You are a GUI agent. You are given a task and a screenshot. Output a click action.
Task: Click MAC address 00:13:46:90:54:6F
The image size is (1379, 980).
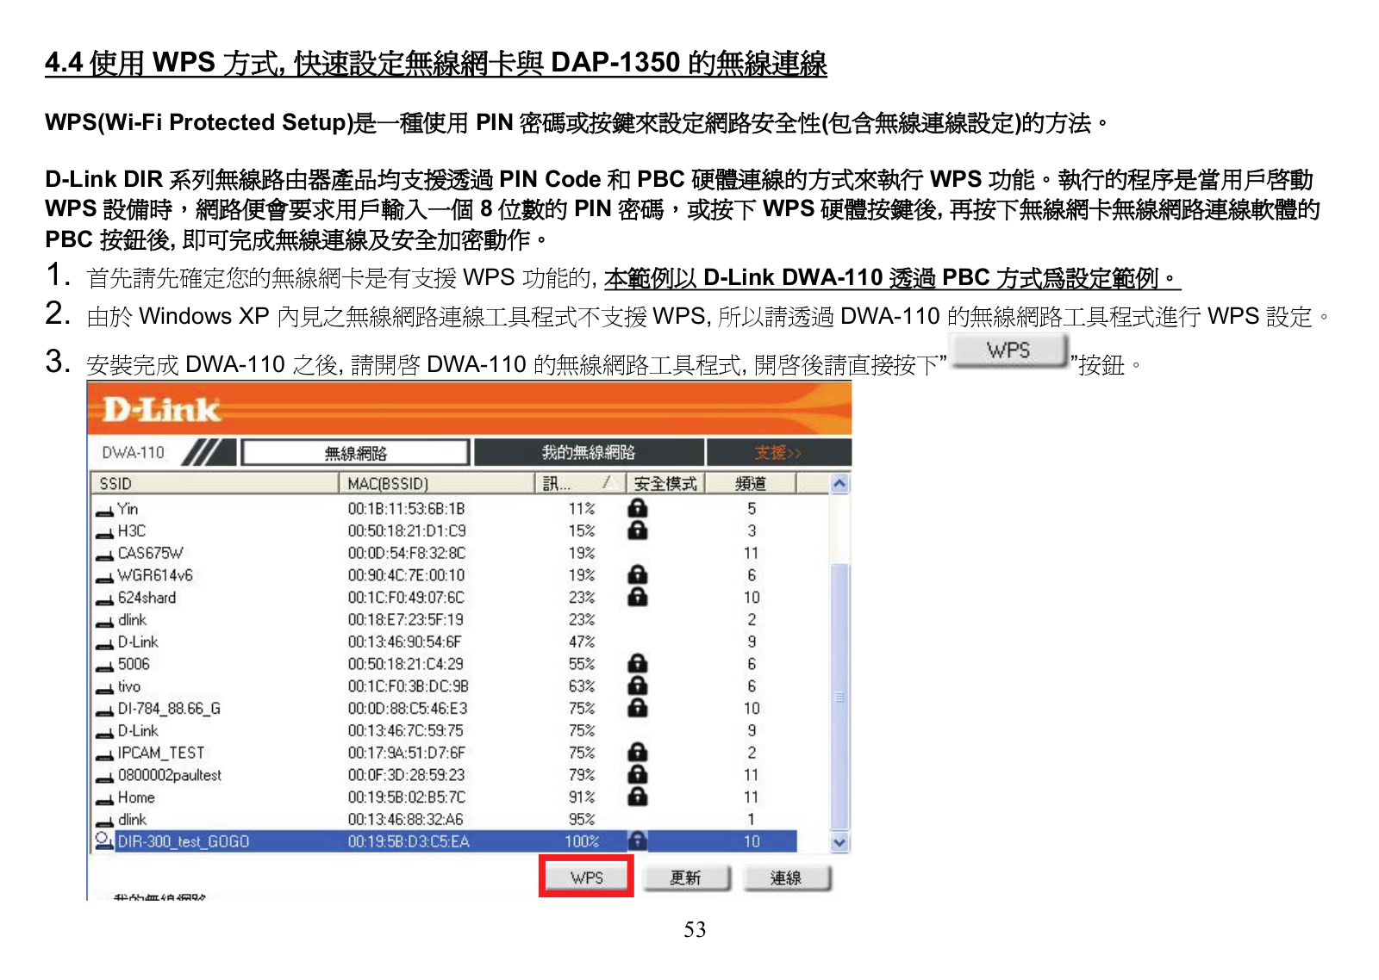tap(405, 642)
